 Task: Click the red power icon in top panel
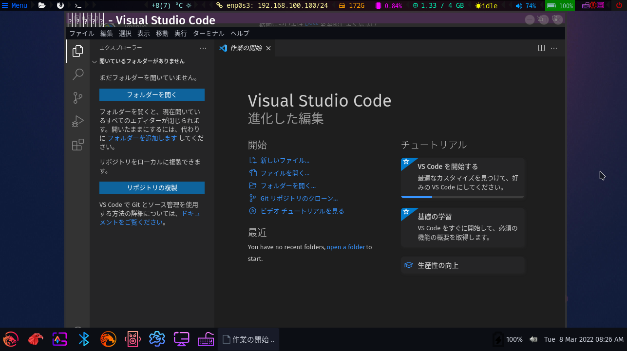(619, 5)
